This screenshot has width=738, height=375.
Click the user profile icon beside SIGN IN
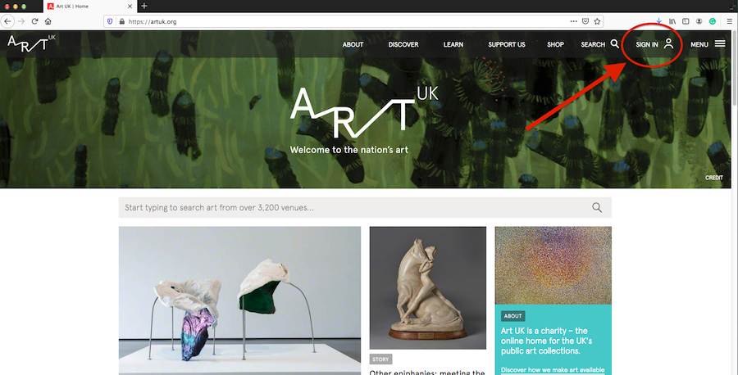[669, 43]
